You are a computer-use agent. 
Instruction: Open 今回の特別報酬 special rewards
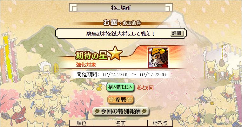[121, 111]
